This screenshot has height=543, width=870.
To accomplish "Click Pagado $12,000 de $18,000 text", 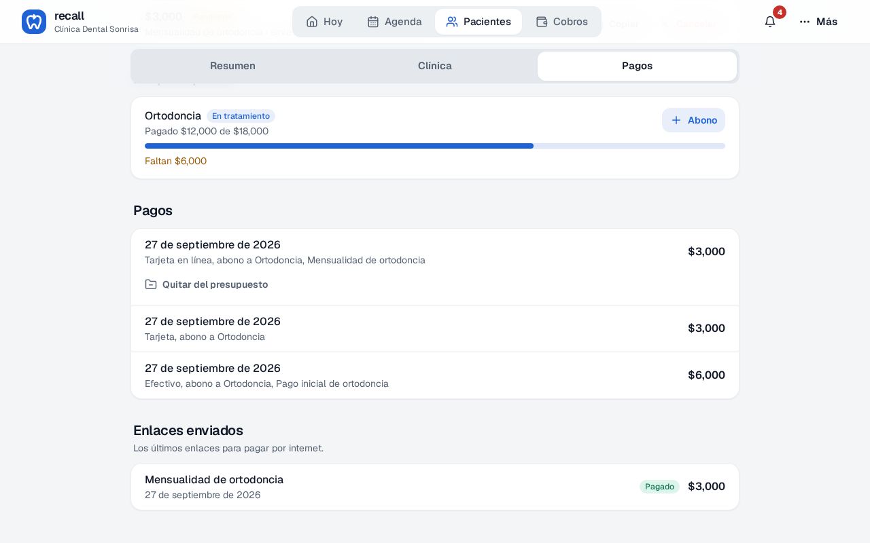I will point(207,131).
